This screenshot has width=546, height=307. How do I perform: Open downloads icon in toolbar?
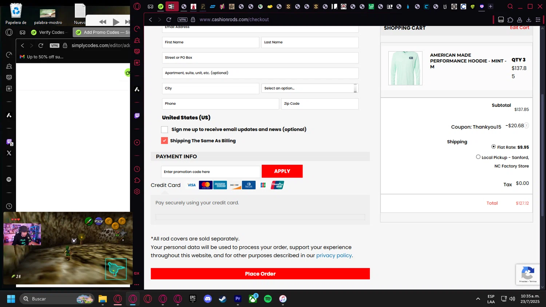tap(529, 20)
